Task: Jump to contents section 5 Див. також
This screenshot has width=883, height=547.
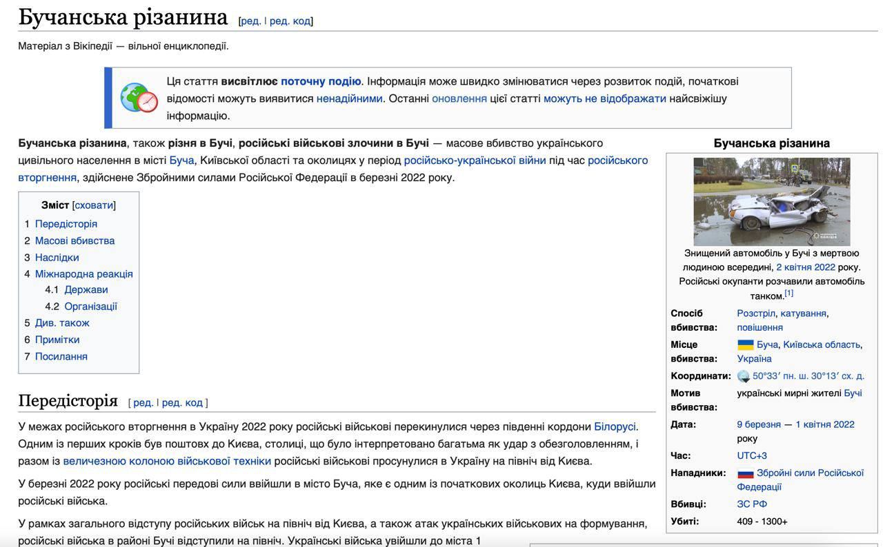Action: [62, 322]
